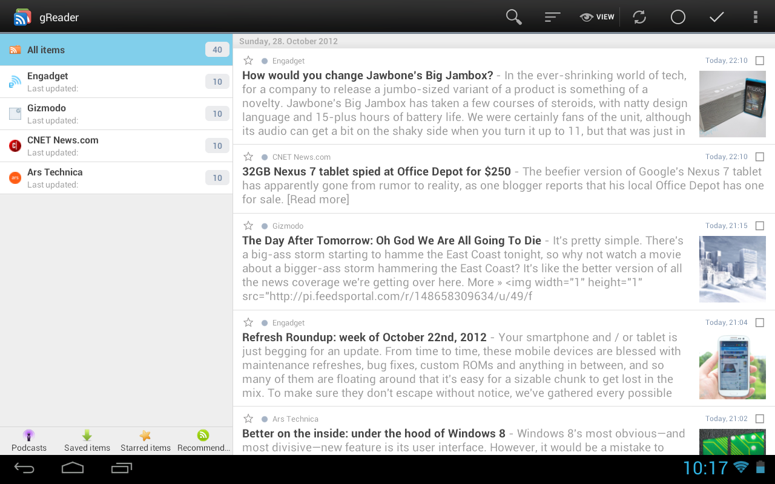The height and width of the screenshot is (484, 775).
Task: Click the Today, 21:04 timestamp
Action: click(x=727, y=322)
